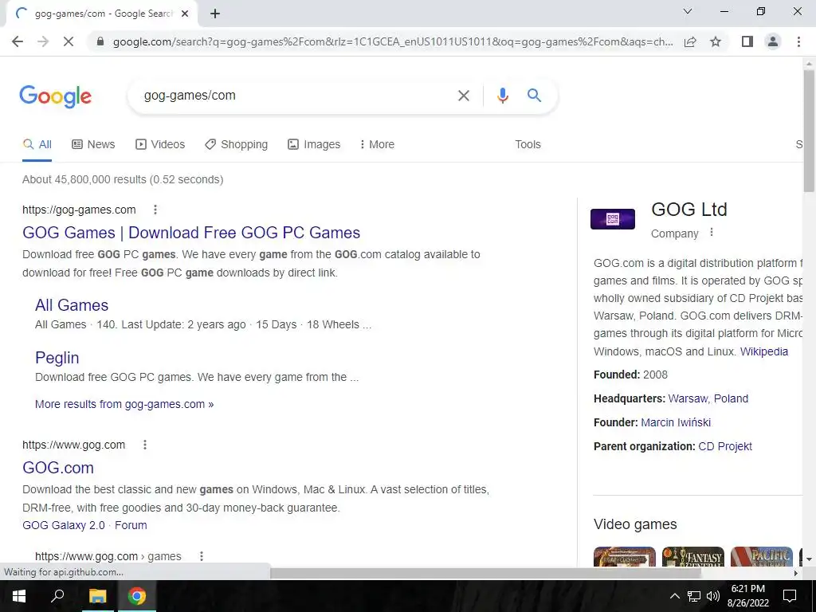Open GOG Games Download Free result

point(191,233)
